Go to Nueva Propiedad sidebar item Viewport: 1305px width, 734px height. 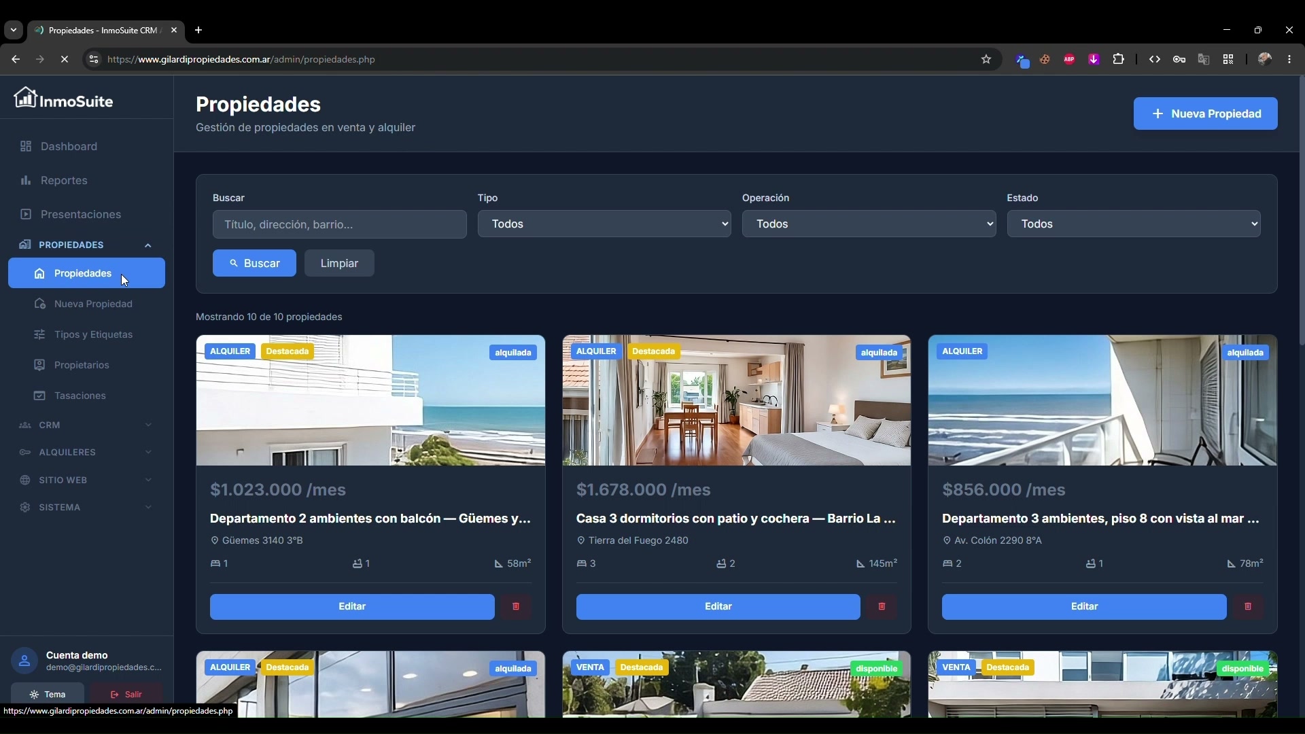pyautogui.click(x=86, y=304)
